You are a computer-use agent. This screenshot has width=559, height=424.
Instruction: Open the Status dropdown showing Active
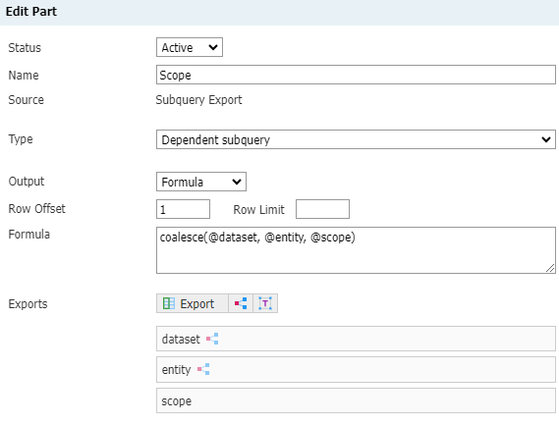(x=190, y=47)
